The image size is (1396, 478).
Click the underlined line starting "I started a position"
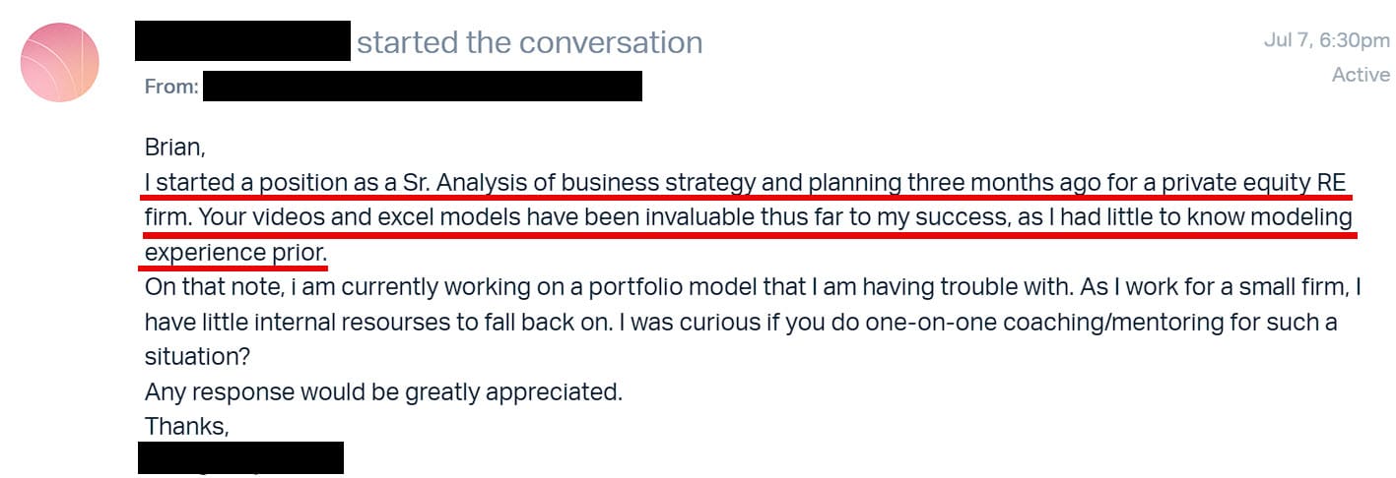pyautogui.click(x=744, y=183)
